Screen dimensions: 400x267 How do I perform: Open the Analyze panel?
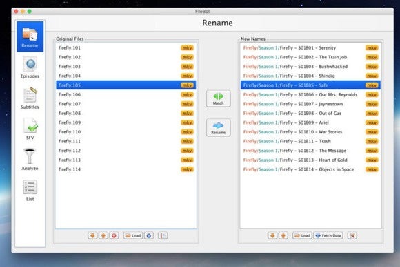click(30, 160)
